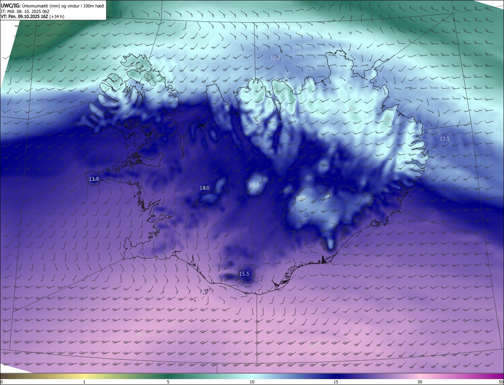Click the color scale tick label 5
Image resolution: width=504 pixels, height=385 pixels.
click(168, 382)
